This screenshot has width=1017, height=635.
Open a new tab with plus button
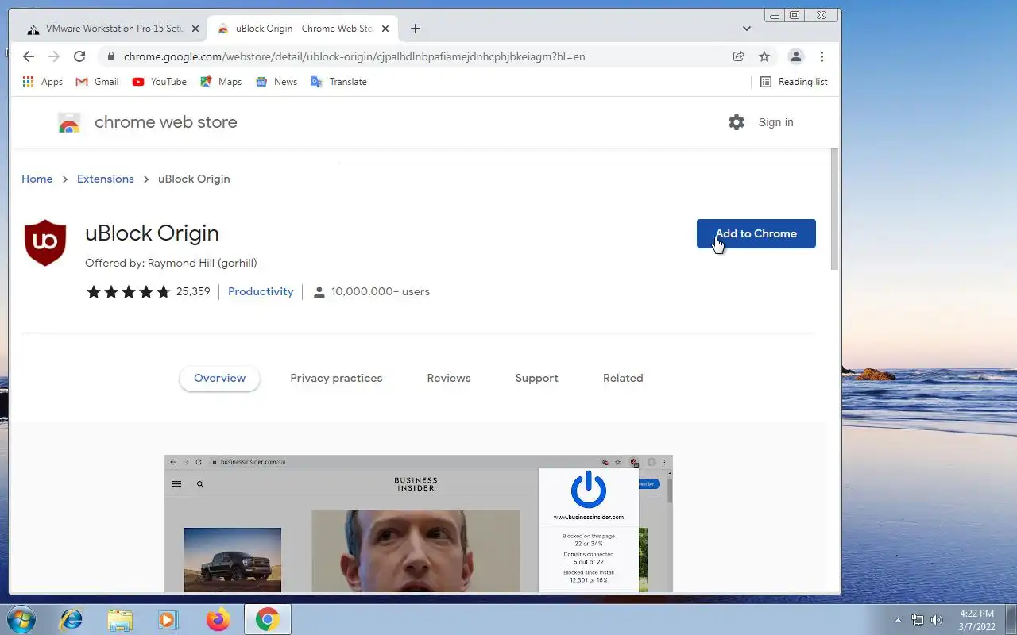coord(416,29)
